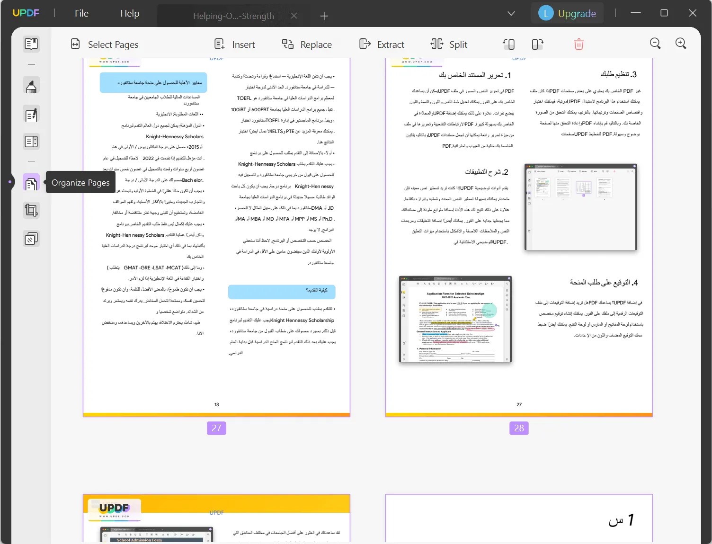Open the Edit PDF tool
This screenshot has height=544, width=712.
coord(31,114)
